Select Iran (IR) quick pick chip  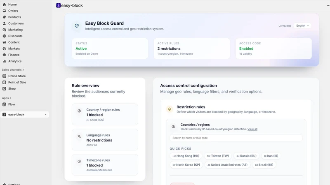(271, 156)
